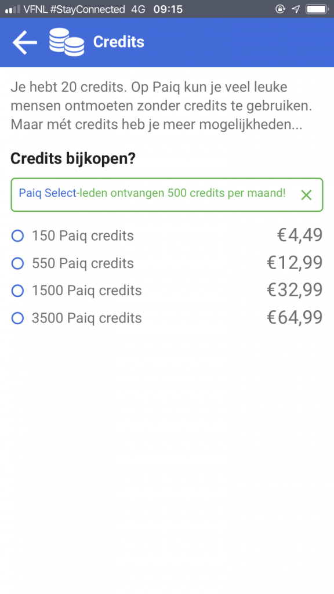Tap the €4,49 price next to 150 credits

click(300, 236)
